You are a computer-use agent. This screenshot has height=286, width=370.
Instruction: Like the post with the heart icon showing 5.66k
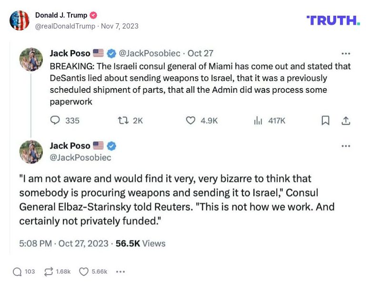pos(84,272)
